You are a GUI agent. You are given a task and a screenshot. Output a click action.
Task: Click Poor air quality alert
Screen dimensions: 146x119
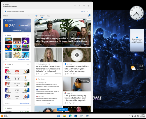24,25
